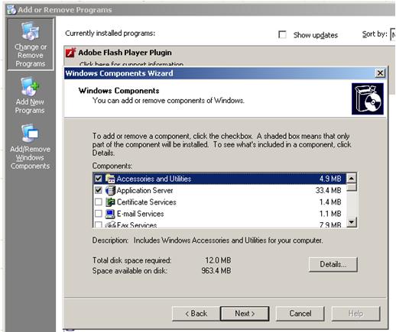Click the 963.4 MB available space value

point(216,270)
